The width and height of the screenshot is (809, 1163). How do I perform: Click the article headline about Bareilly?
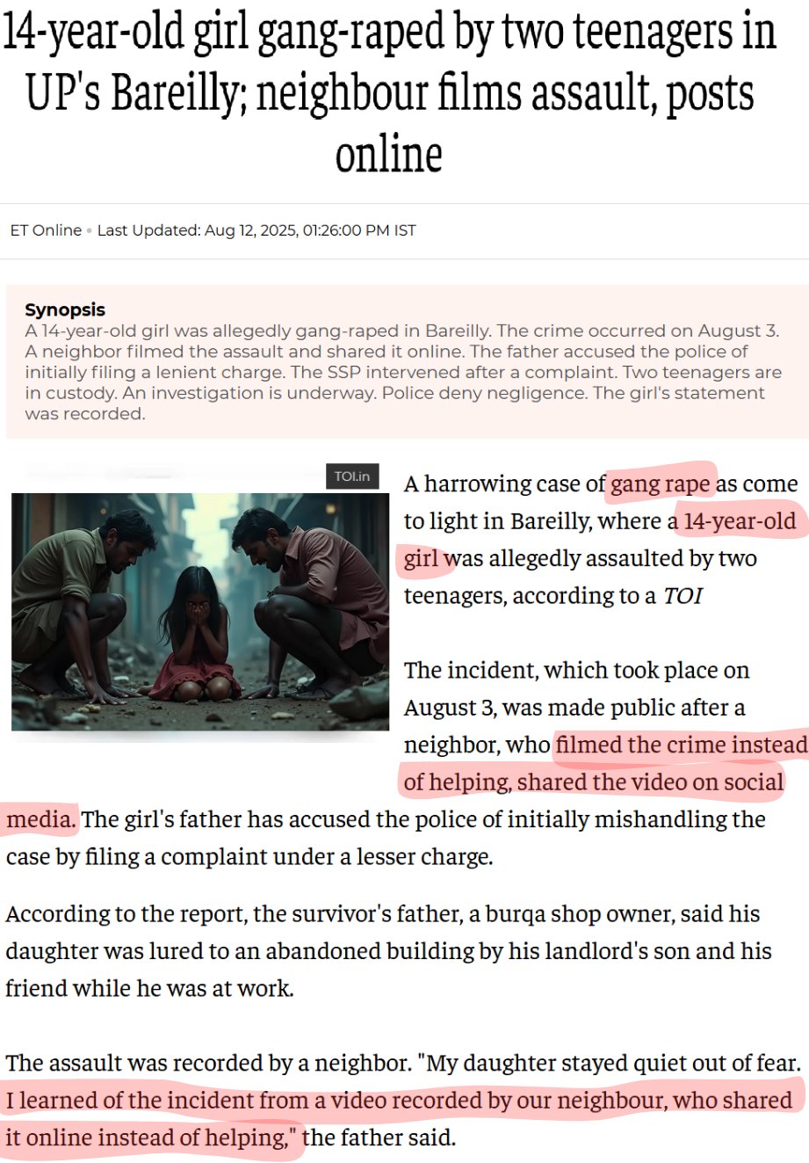tap(388, 94)
